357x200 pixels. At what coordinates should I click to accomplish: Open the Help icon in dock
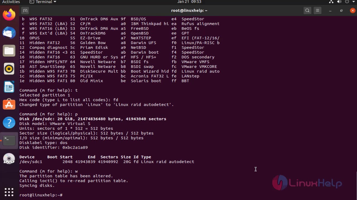point(9,123)
